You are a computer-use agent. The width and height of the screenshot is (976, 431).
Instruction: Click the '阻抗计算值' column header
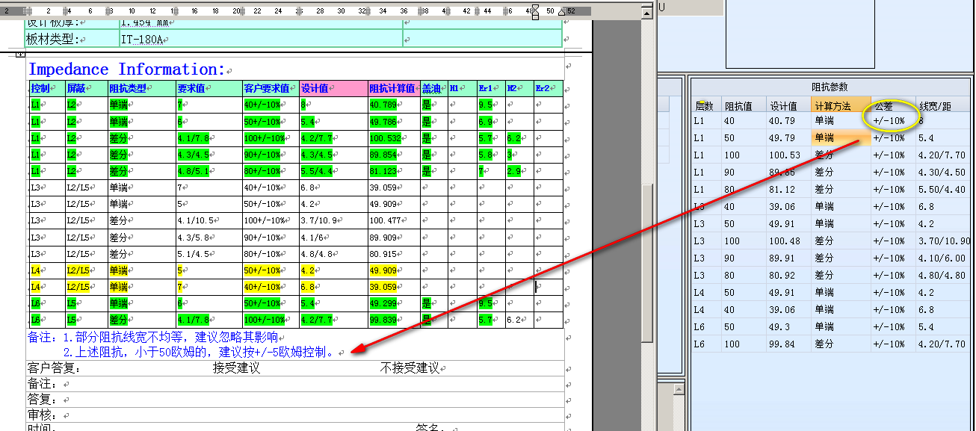click(x=393, y=88)
